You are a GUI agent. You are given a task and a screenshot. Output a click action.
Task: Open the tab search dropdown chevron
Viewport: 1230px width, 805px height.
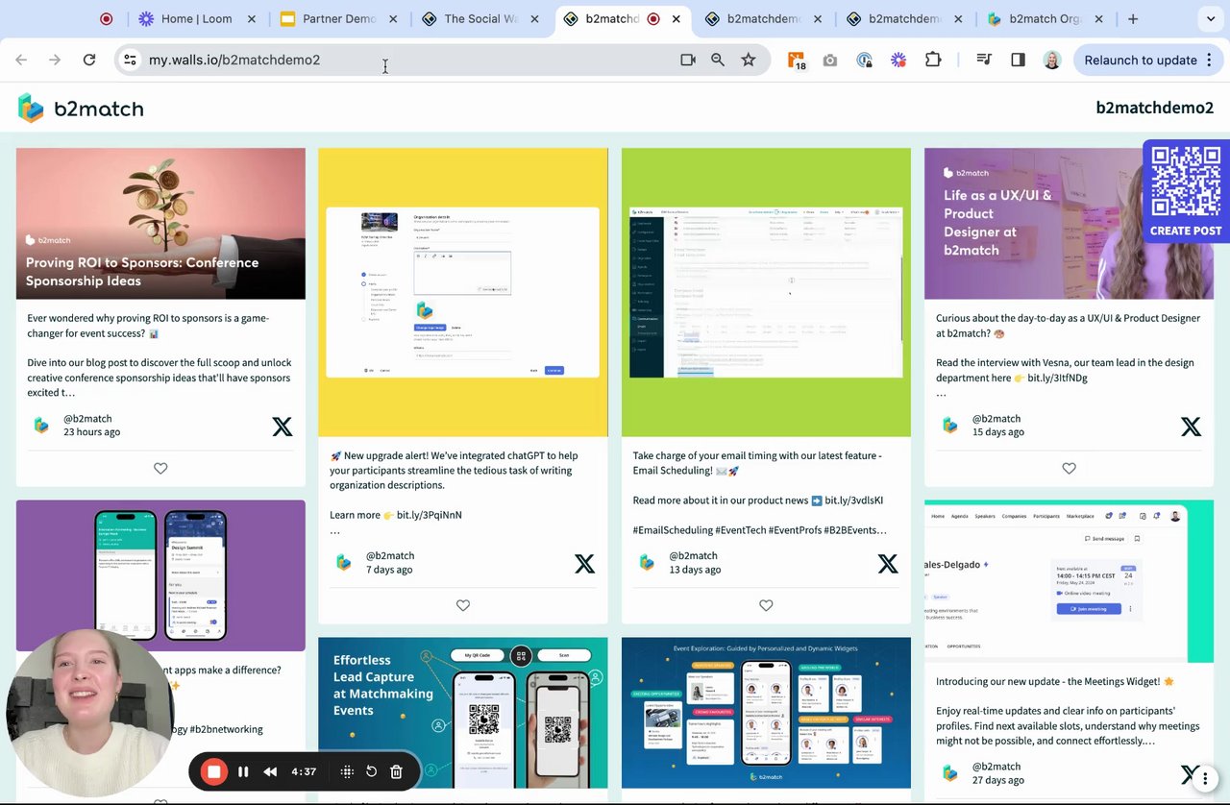point(1210,18)
